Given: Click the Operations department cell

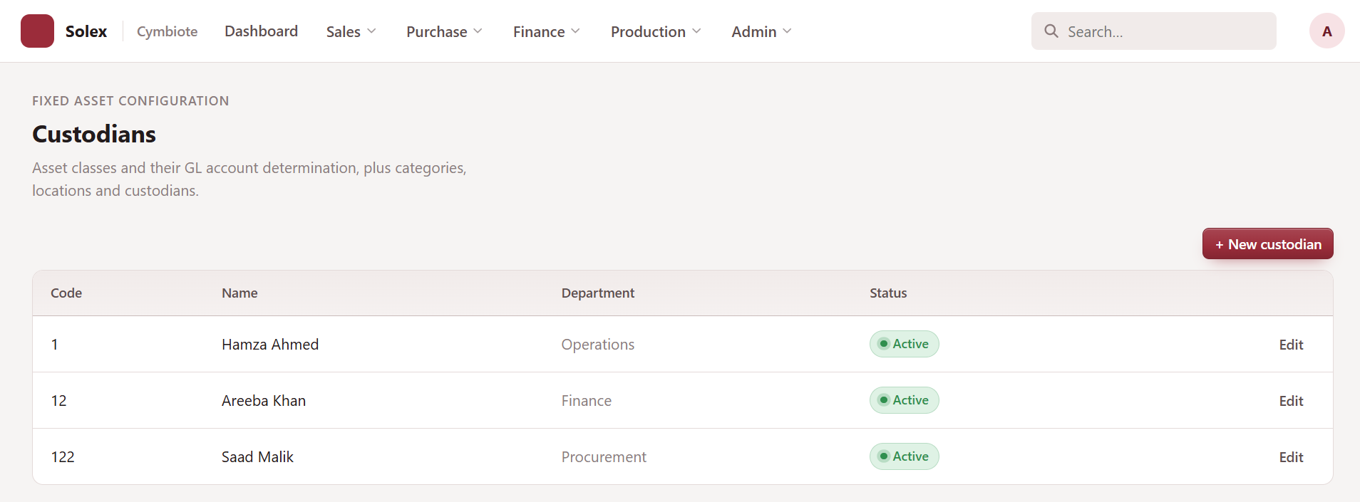Looking at the screenshot, I should point(598,345).
